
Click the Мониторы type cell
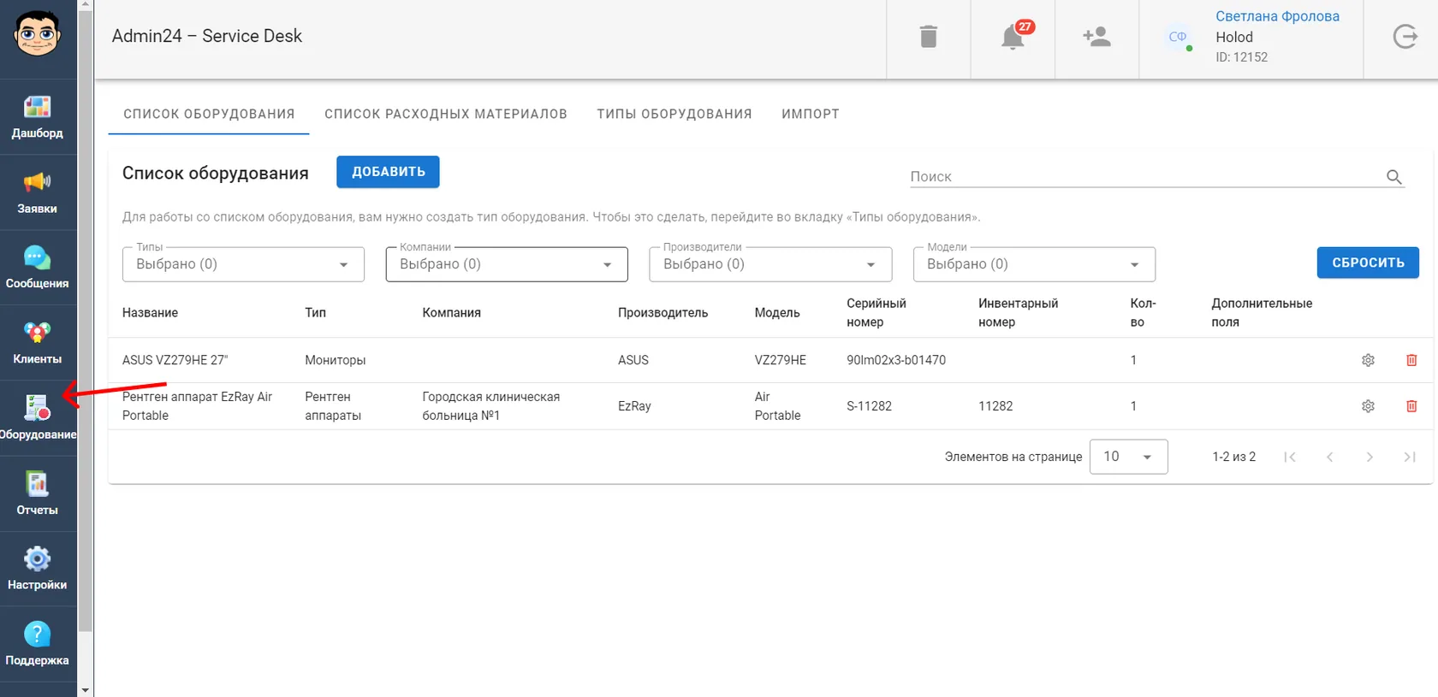click(x=335, y=360)
